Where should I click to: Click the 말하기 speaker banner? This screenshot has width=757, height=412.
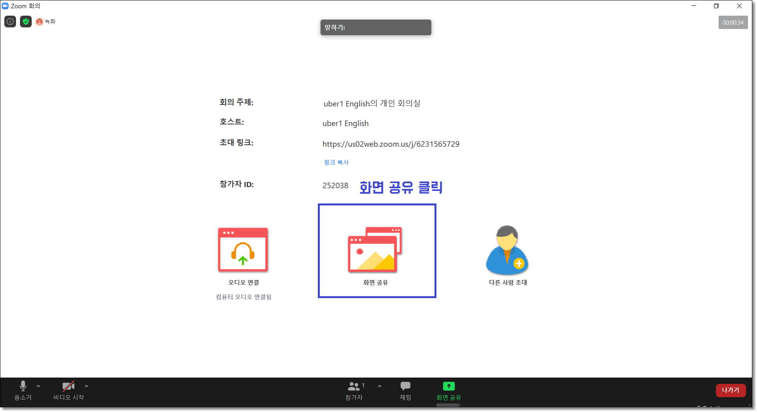click(376, 27)
